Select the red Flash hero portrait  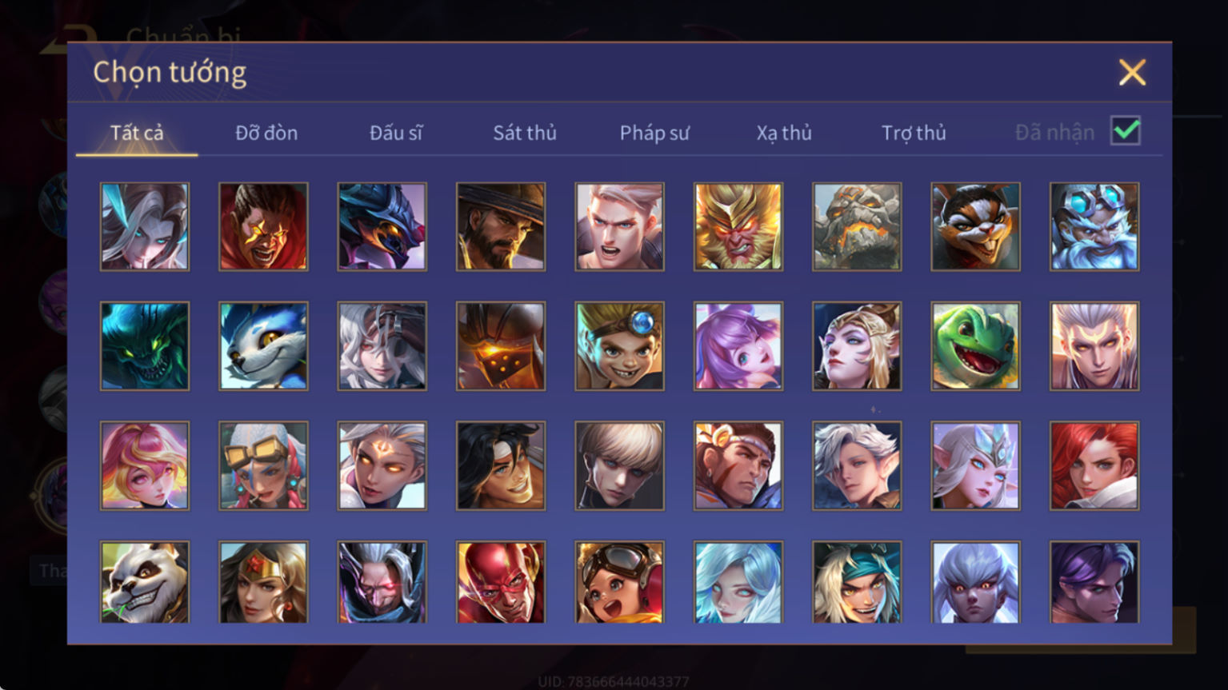tap(501, 583)
